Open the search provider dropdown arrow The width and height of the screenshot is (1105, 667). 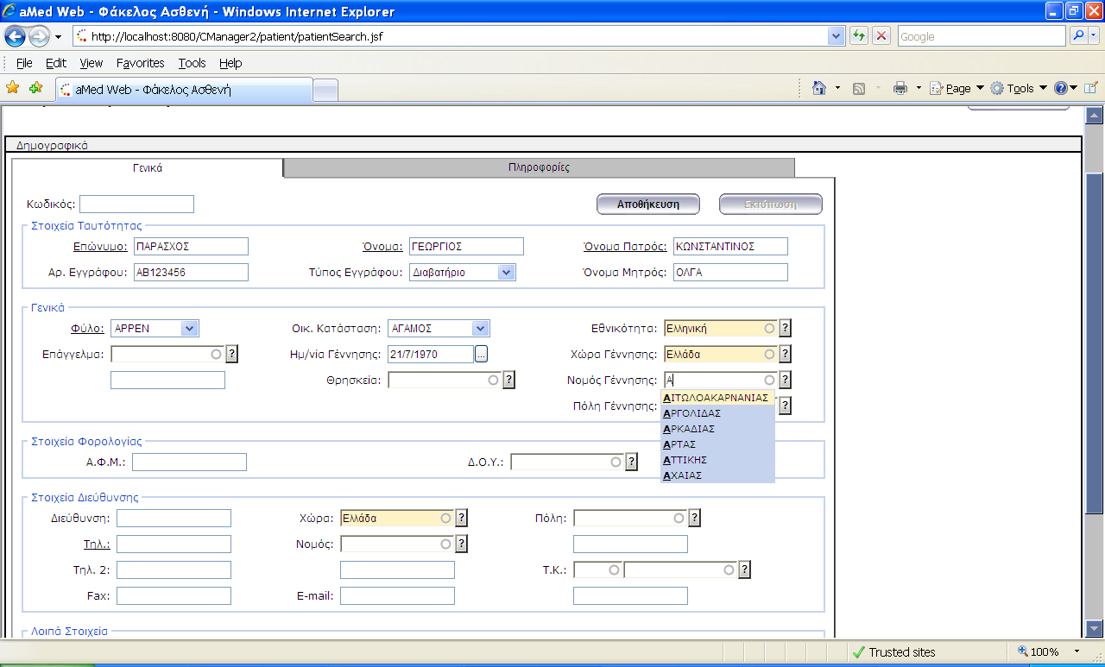(1095, 36)
